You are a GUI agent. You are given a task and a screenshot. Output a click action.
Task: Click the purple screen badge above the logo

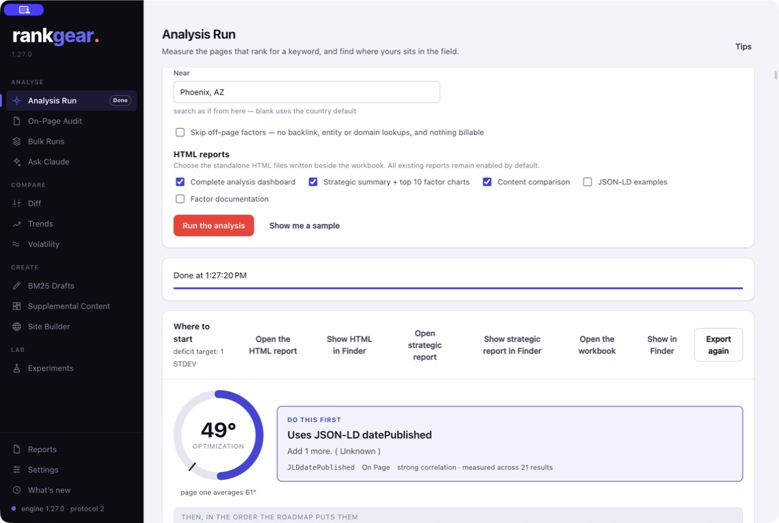24,10
